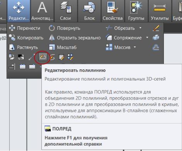Click the Explode icon with blue cubes

pos(156,38)
